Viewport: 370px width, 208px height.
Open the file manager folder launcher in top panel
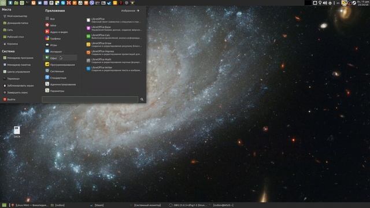16,3
